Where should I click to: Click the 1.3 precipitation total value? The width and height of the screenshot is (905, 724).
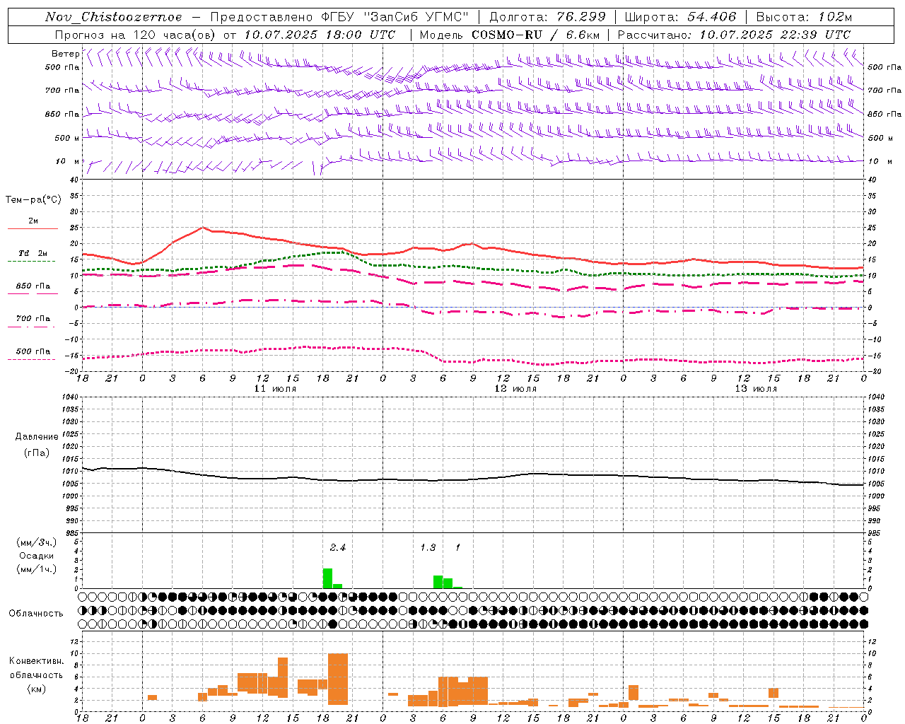pyautogui.click(x=428, y=547)
